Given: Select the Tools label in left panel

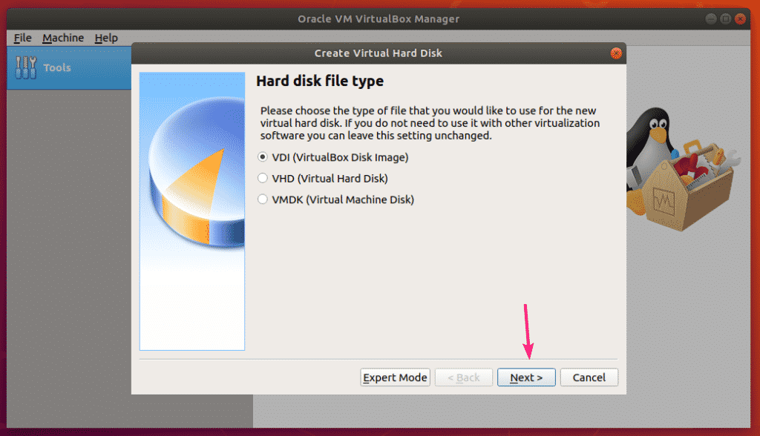Looking at the screenshot, I should tap(57, 67).
